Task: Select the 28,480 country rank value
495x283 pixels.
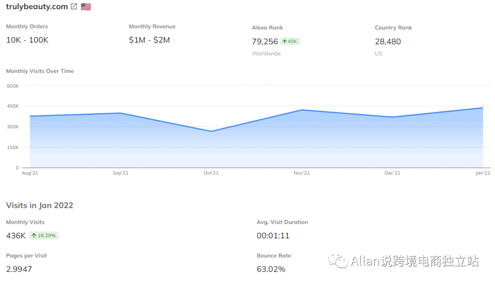Action: click(x=388, y=41)
